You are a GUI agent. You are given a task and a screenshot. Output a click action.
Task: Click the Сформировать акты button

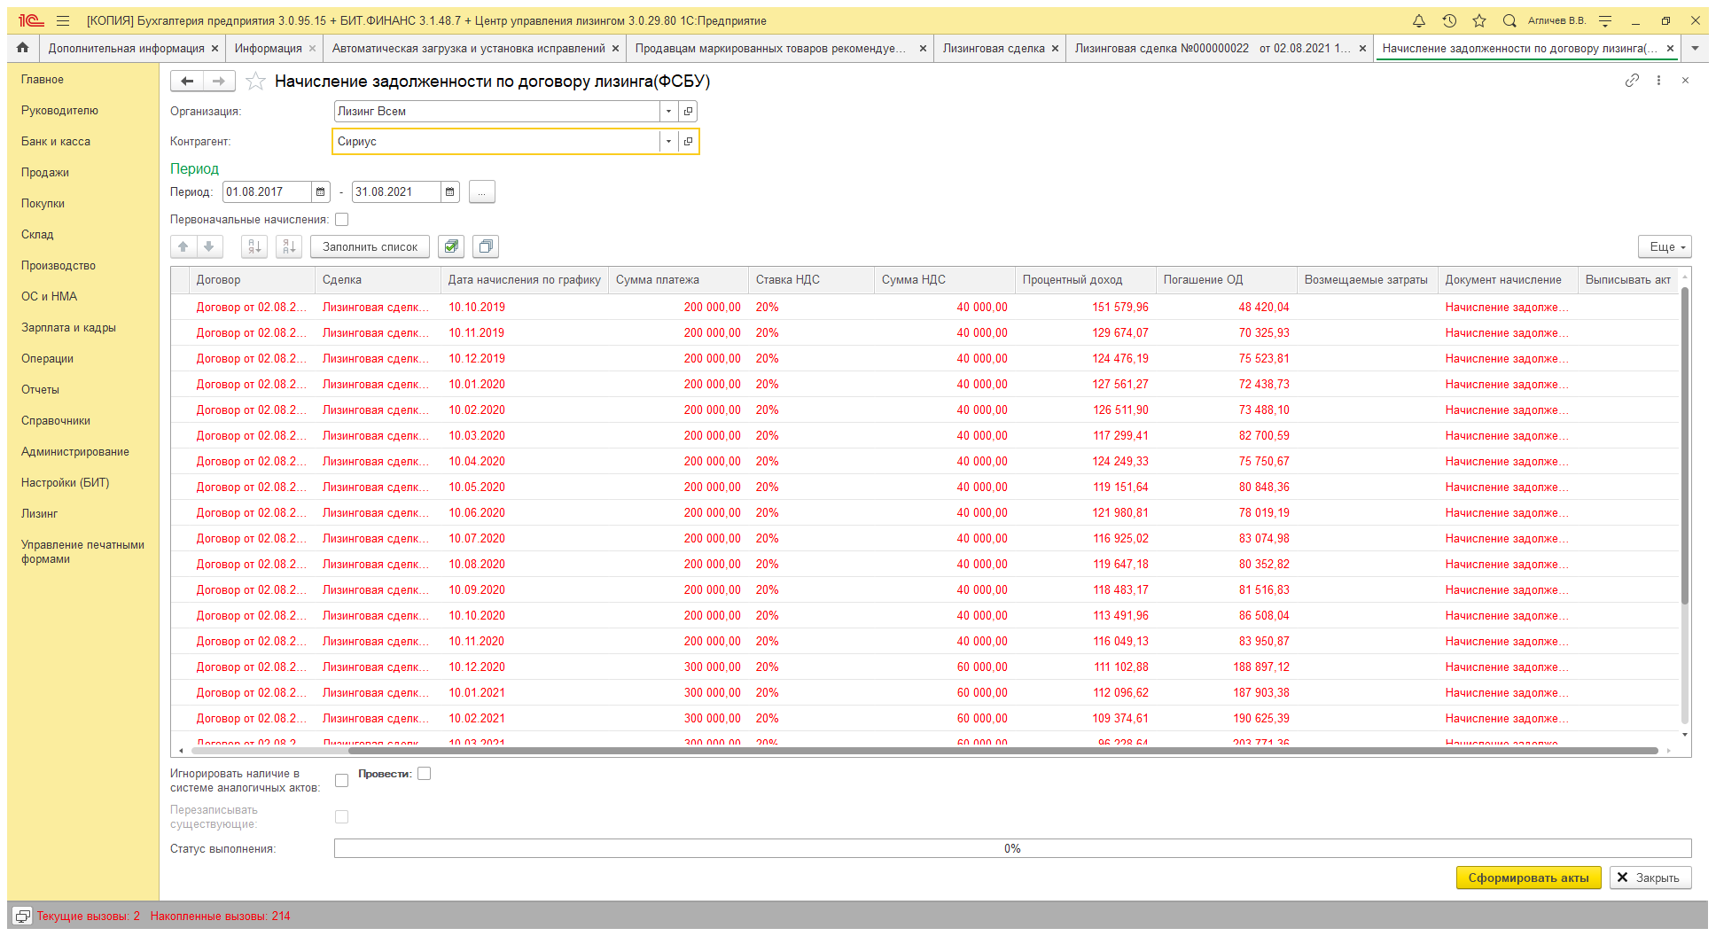coord(1527,877)
